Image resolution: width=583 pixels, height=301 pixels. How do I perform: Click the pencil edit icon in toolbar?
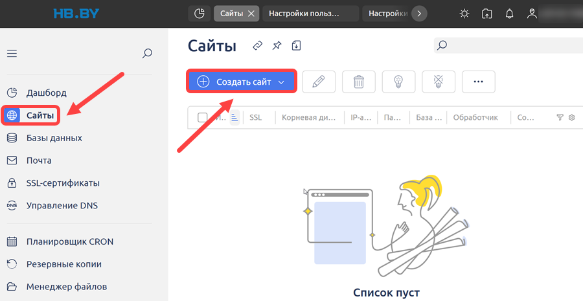[x=319, y=82]
